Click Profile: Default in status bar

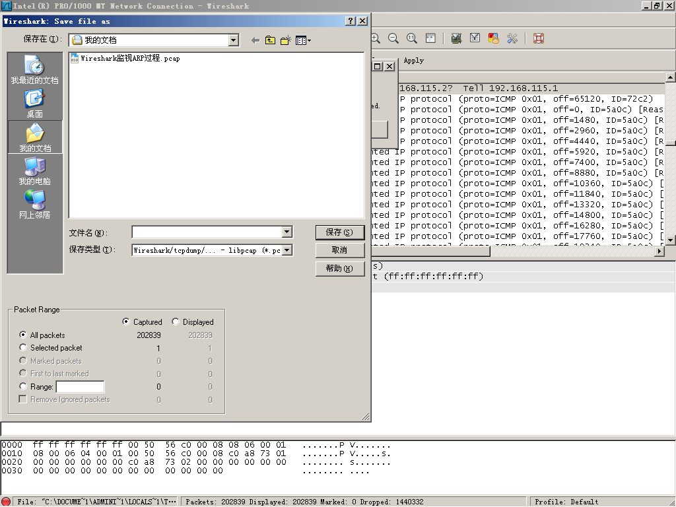[x=566, y=502]
